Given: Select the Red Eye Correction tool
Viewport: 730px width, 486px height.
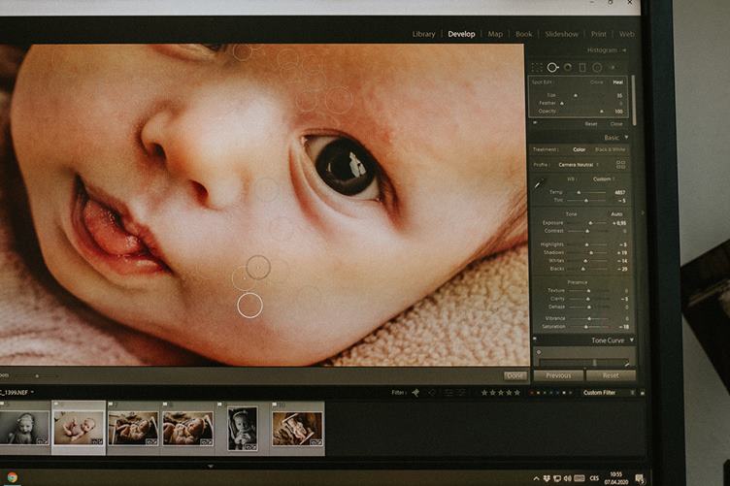Looking at the screenshot, I should click(x=568, y=68).
